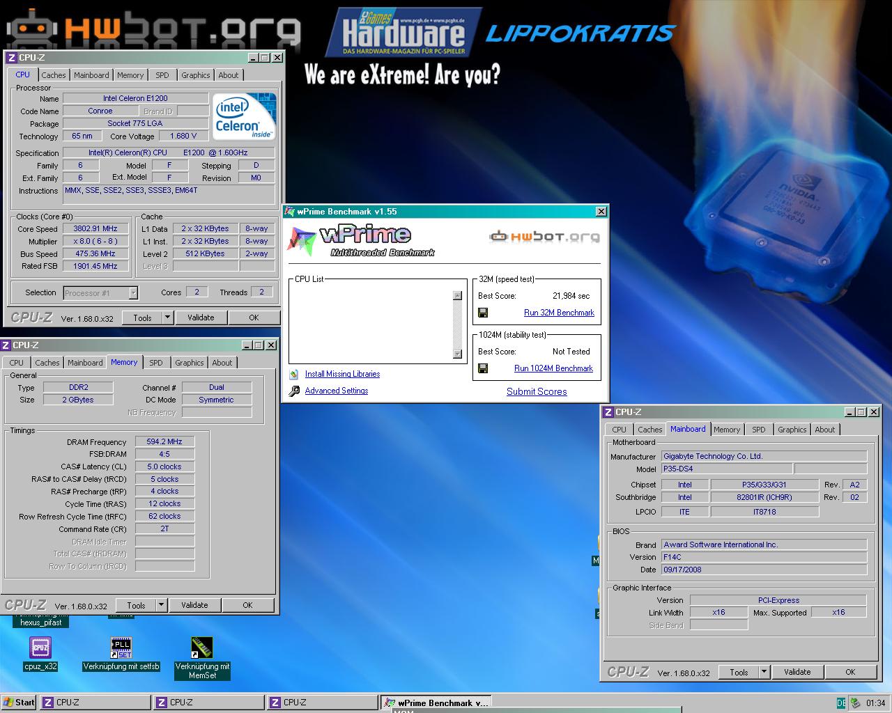The width and height of the screenshot is (892, 713).
Task: Click the Advanced Settings wrench icon
Action: click(x=294, y=391)
